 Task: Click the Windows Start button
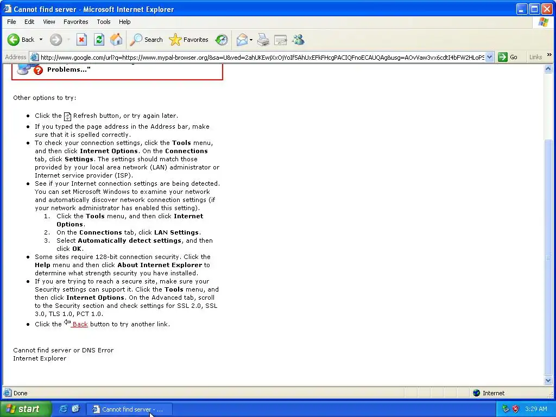tap(26, 409)
